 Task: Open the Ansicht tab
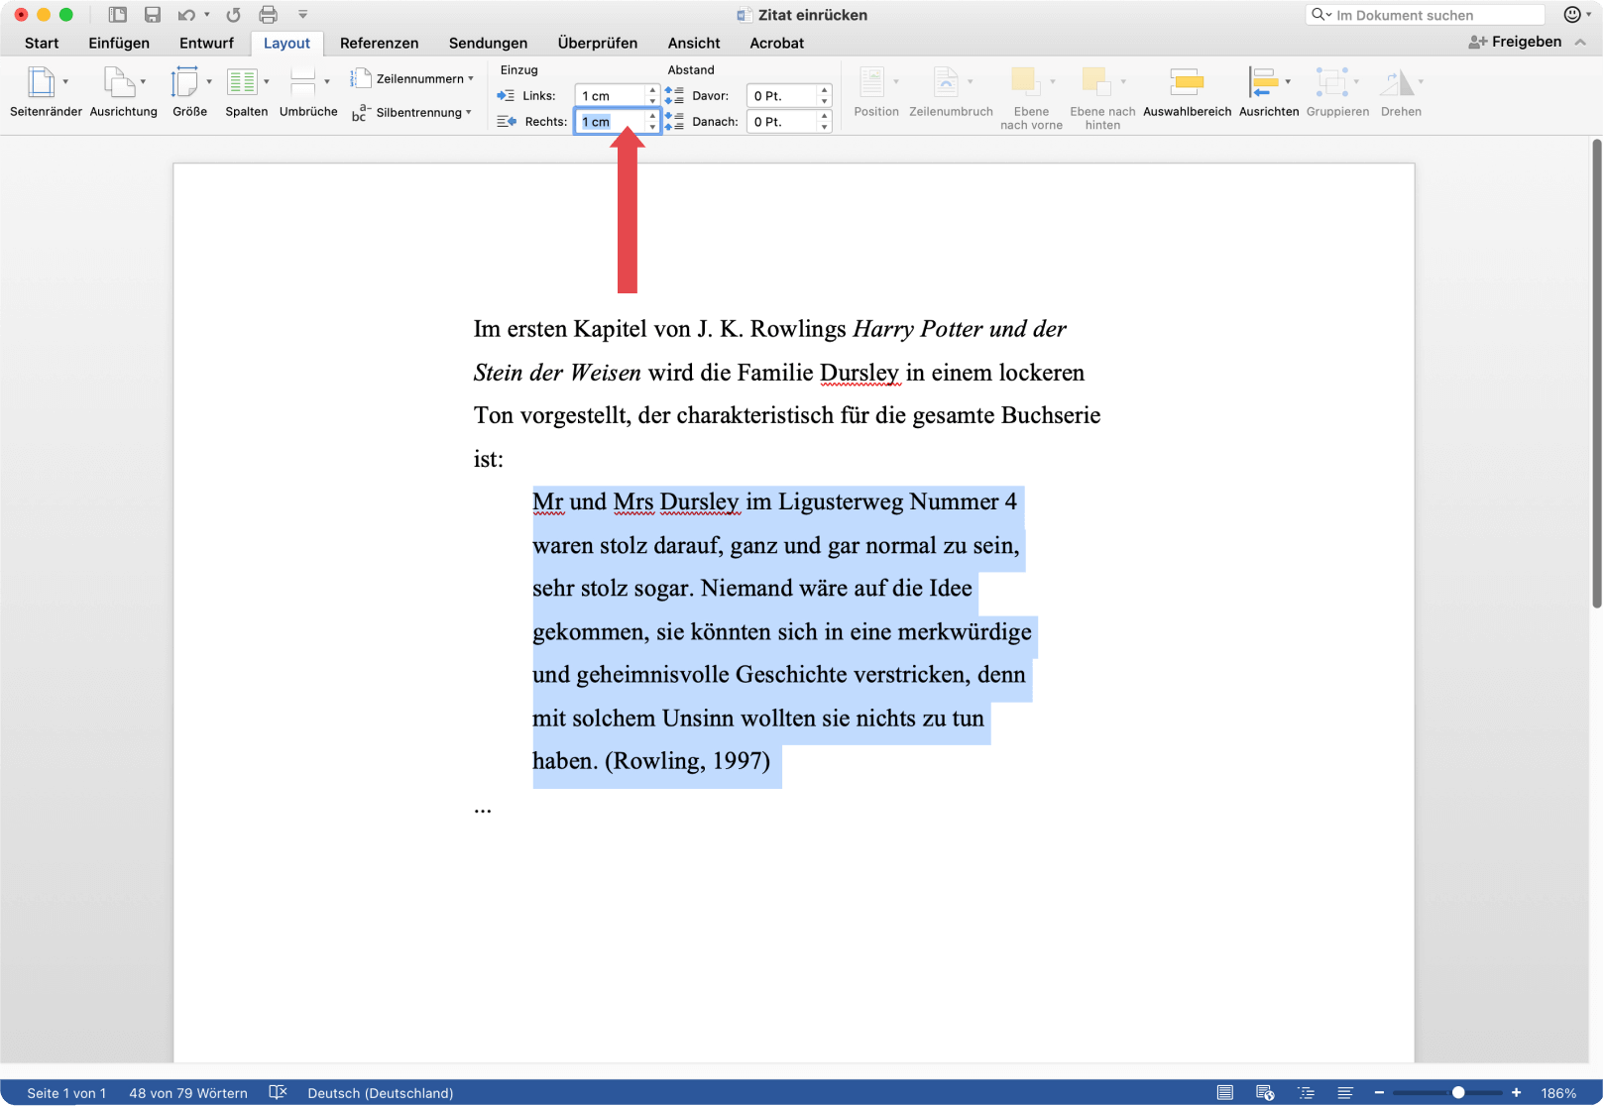pos(694,43)
